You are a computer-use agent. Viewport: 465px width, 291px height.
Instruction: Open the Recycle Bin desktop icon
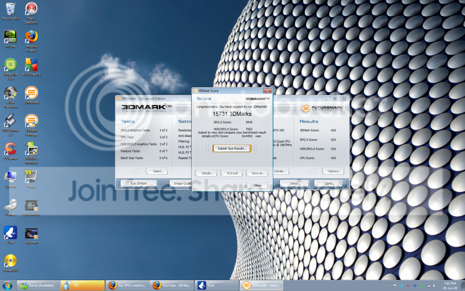[10, 9]
